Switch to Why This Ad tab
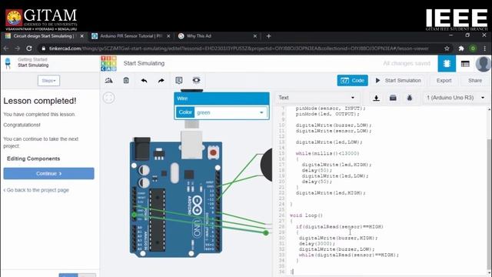 tap(199, 36)
